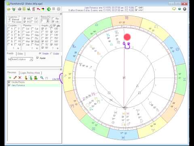Switch to Lugar, Fecha y Hora tab
194x146 pixels.
coord(30,73)
